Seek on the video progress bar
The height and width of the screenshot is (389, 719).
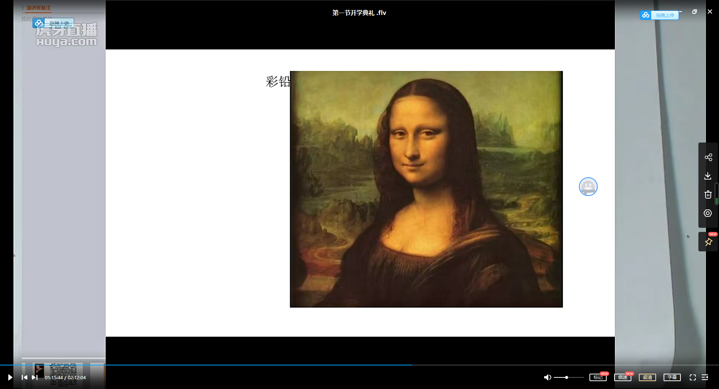(x=359, y=365)
